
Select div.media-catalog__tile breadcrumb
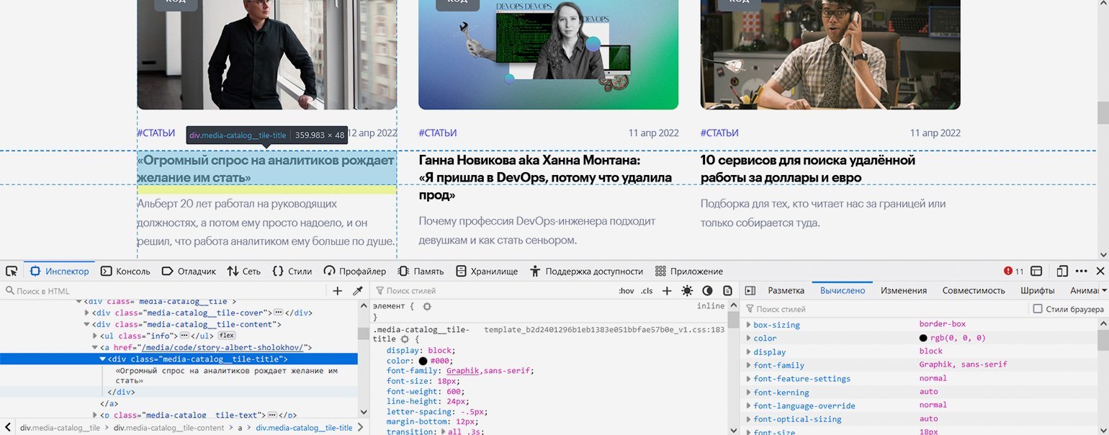point(60,428)
